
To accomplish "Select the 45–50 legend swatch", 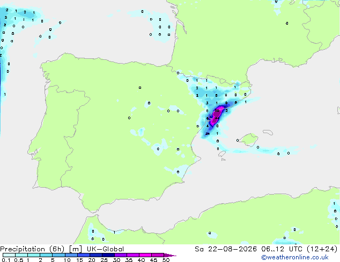I will click(x=158, y=255).
